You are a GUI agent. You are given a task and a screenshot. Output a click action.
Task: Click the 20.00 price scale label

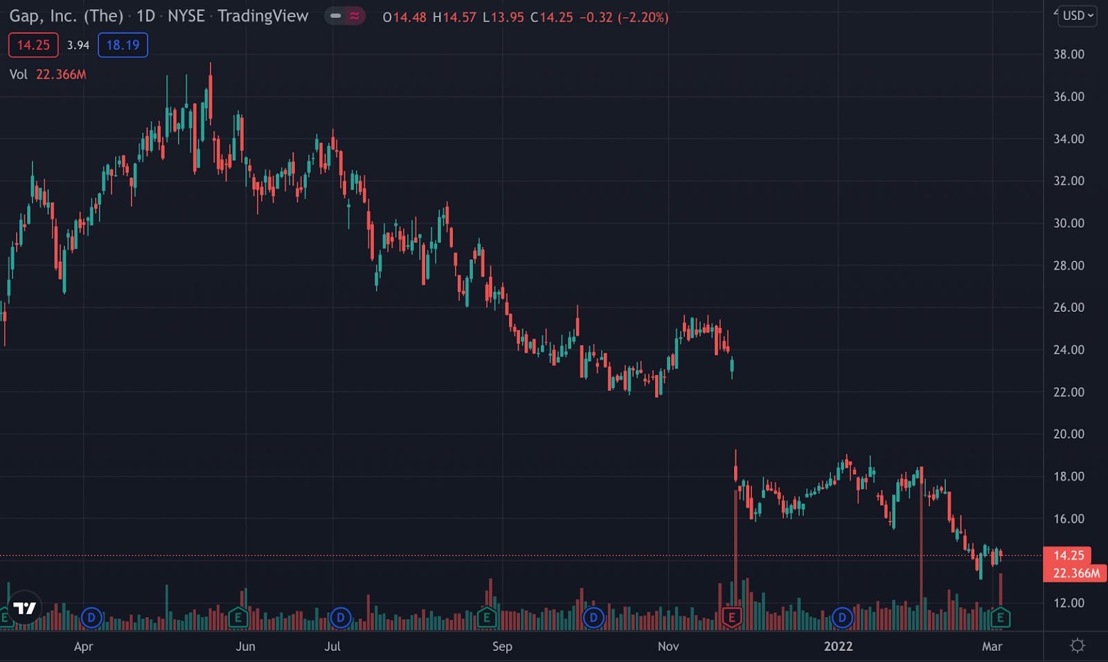pos(1069,434)
